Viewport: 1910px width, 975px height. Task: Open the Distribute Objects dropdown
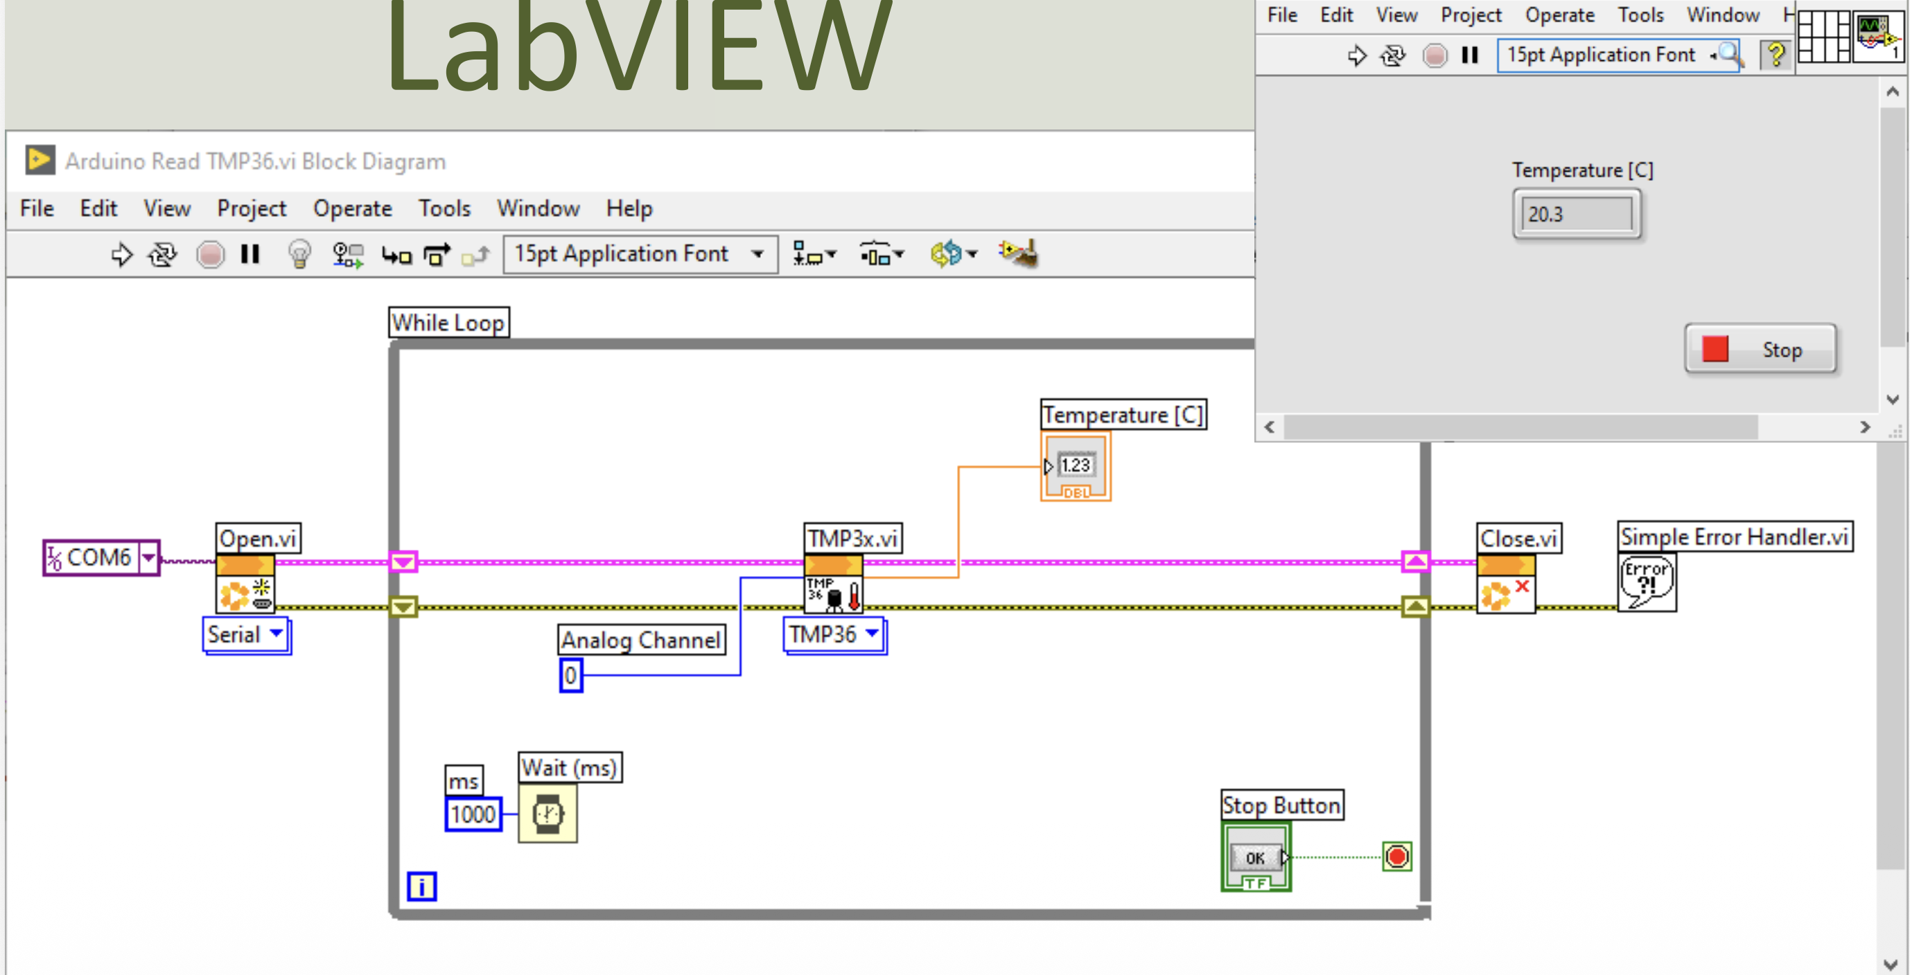pyautogui.click(x=882, y=255)
